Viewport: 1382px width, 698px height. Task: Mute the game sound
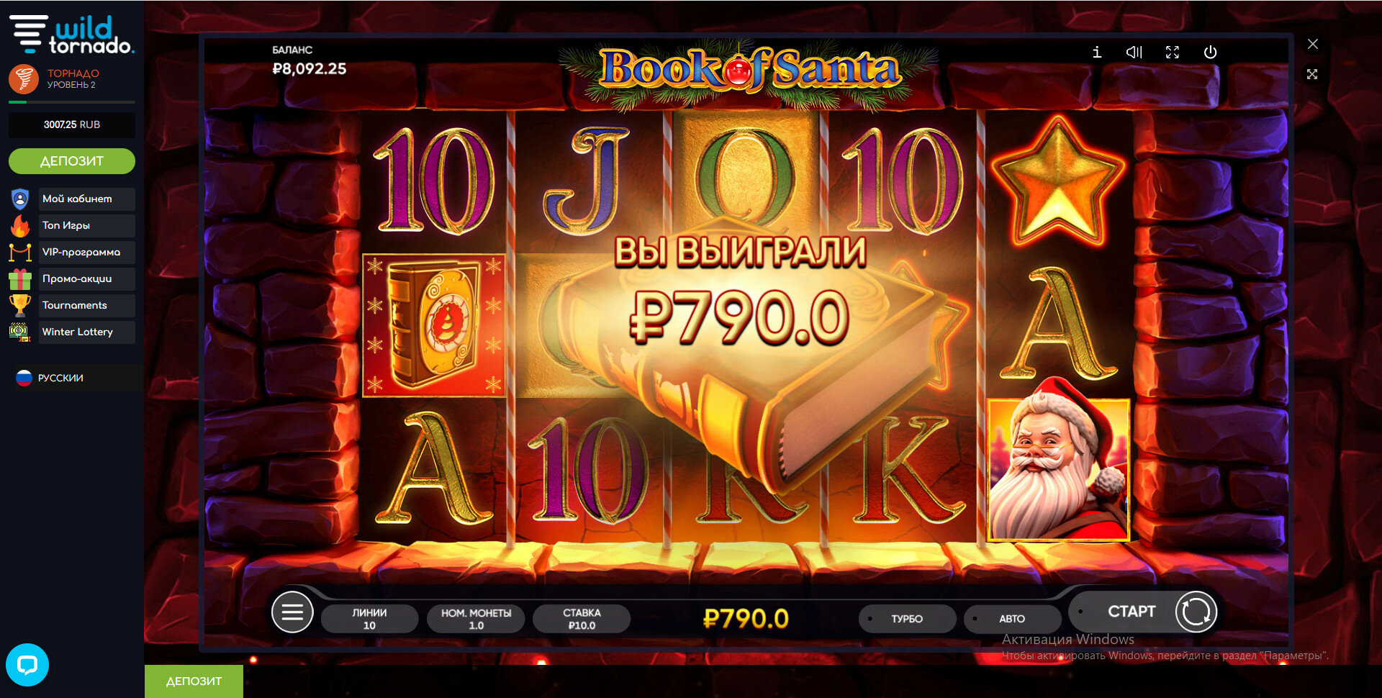pos(1134,52)
